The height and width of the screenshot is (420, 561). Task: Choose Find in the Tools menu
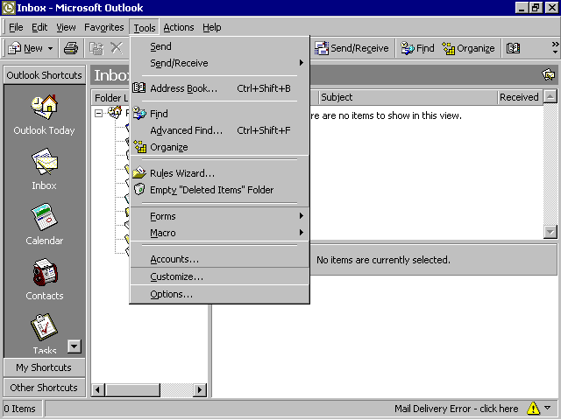(x=219, y=114)
